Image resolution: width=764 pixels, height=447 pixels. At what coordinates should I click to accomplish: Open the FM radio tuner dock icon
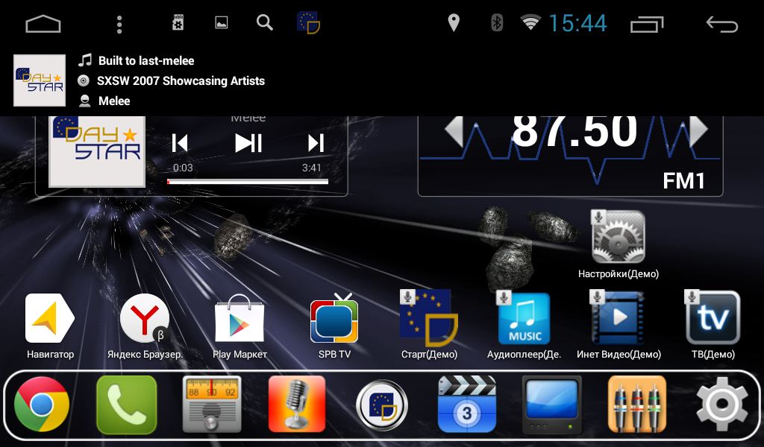[212, 405]
